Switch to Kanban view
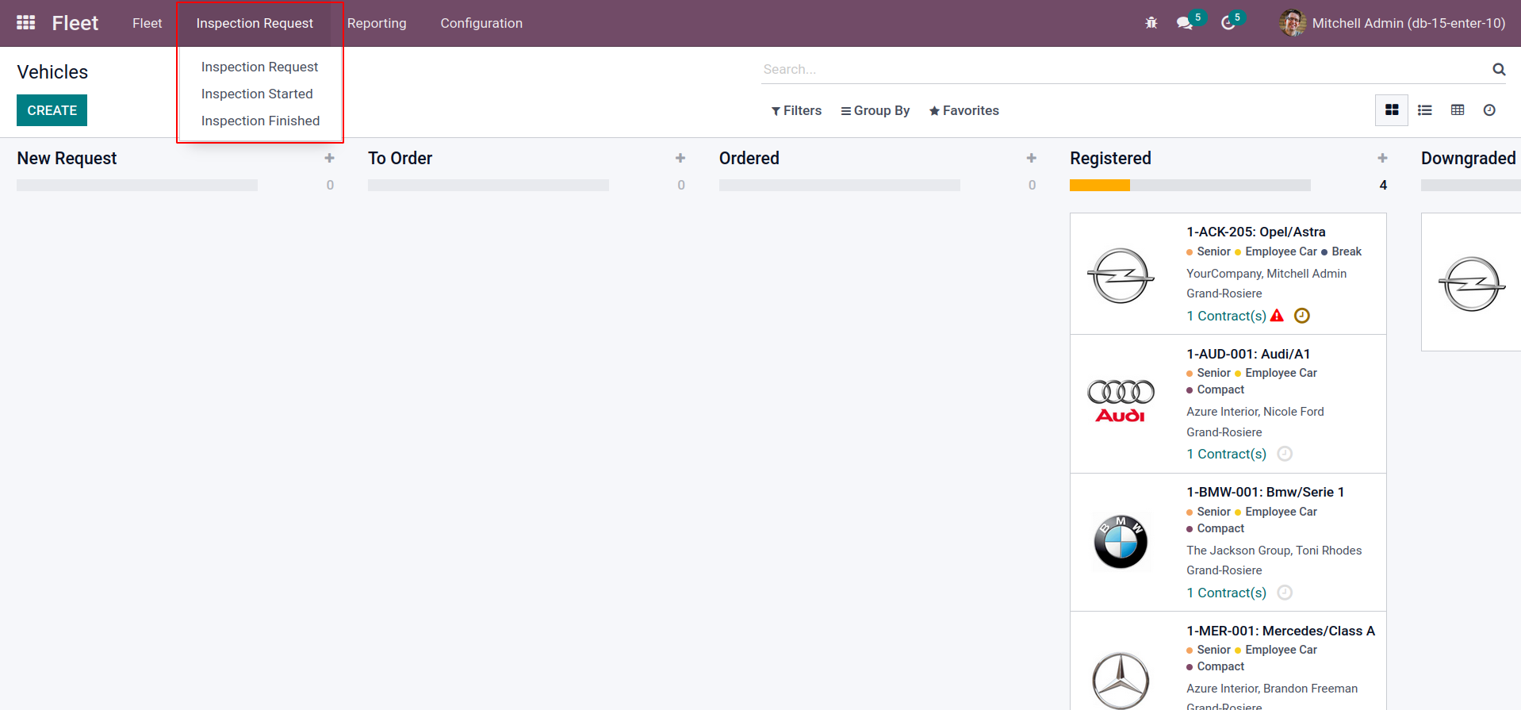The height and width of the screenshot is (710, 1521). [x=1392, y=110]
